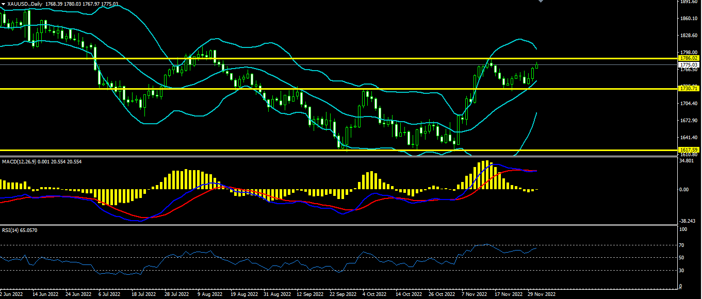Click the XAUUSD.,Daily symbol title text
The width and height of the screenshot is (702, 299).
click(x=26, y=4)
